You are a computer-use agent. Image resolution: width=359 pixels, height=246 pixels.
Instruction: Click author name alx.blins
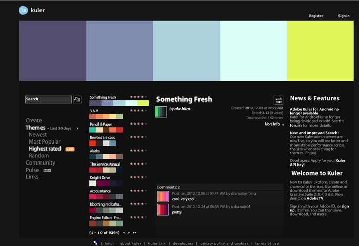pos(182,109)
